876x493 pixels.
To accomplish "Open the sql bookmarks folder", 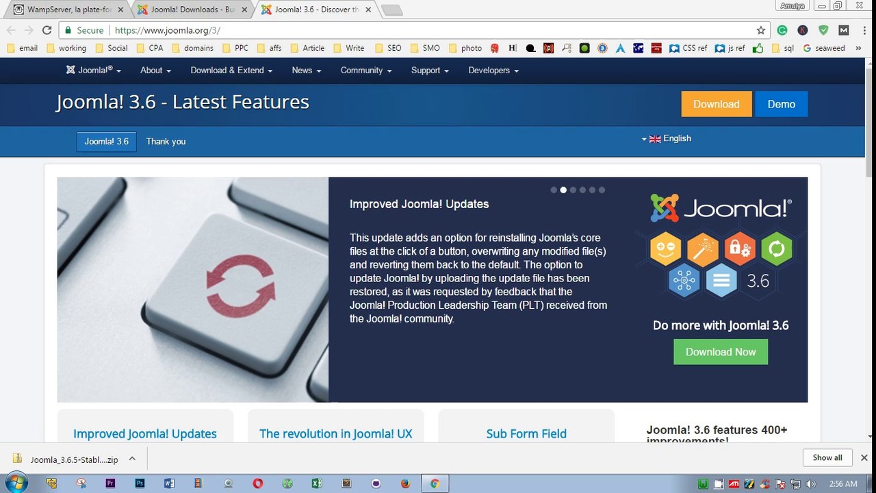I will [x=783, y=48].
